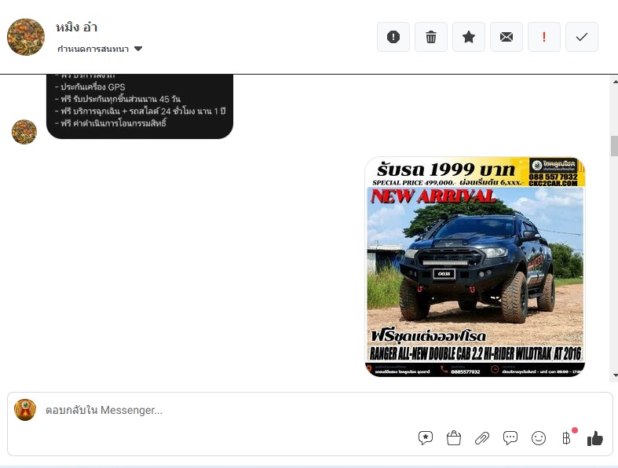Star this conversation for follow-up
Viewport: 618px width, 468px height.
click(x=469, y=37)
